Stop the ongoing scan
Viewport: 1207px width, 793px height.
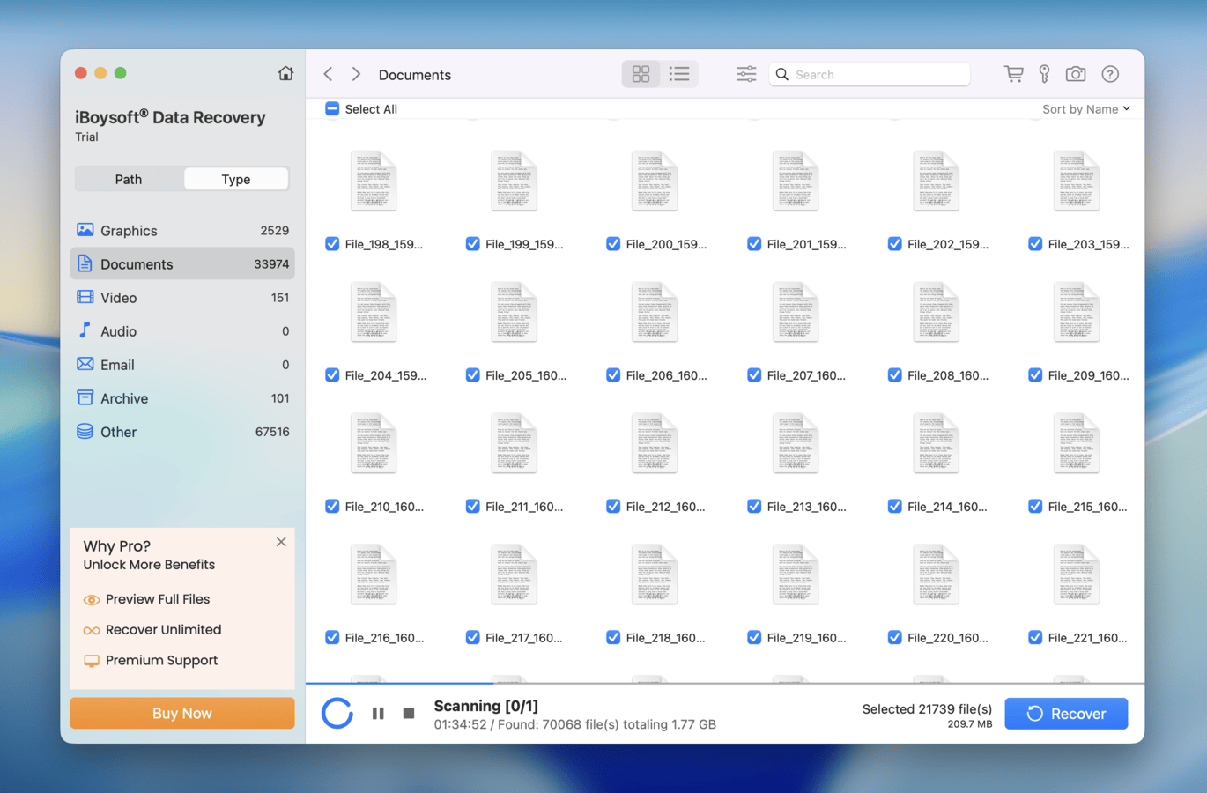(x=408, y=714)
